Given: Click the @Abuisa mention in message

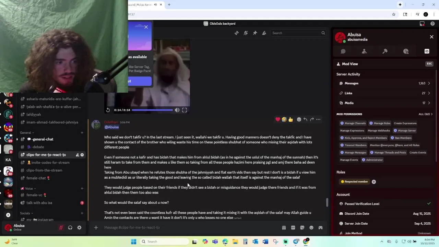Looking at the screenshot, I should pyautogui.click(x=111, y=127).
